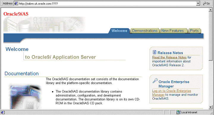Viewport: 214px width, 115px height.
Task: Click the Documentation heading
Action: (x=22, y=74)
